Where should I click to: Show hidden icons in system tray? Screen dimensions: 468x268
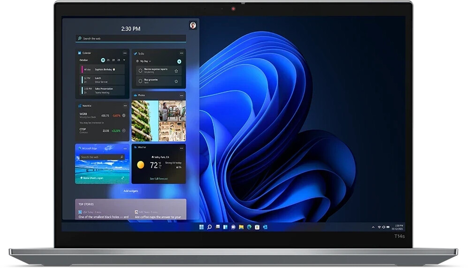[373, 227]
